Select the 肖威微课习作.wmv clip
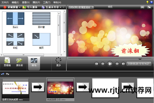 pyautogui.click(x=60, y=89)
